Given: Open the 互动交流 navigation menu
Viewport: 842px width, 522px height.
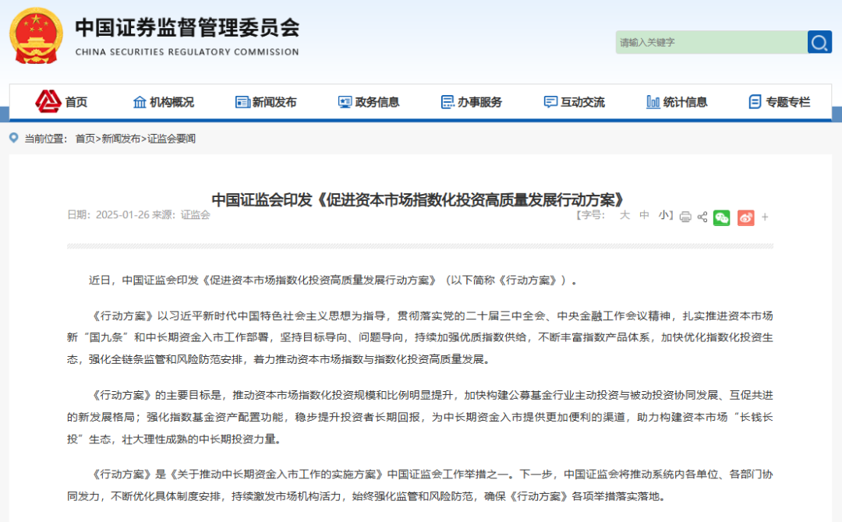Looking at the screenshot, I should (x=582, y=102).
